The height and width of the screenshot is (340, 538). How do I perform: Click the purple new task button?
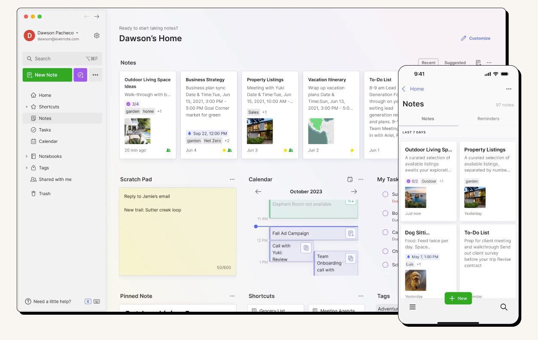[80, 75]
